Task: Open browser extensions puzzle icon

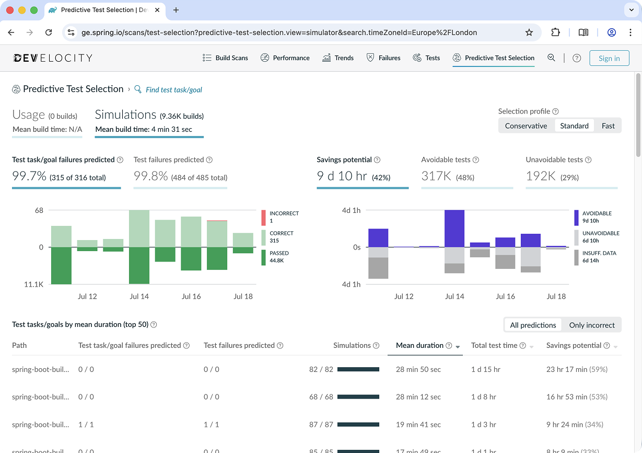Action: (x=556, y=32)
